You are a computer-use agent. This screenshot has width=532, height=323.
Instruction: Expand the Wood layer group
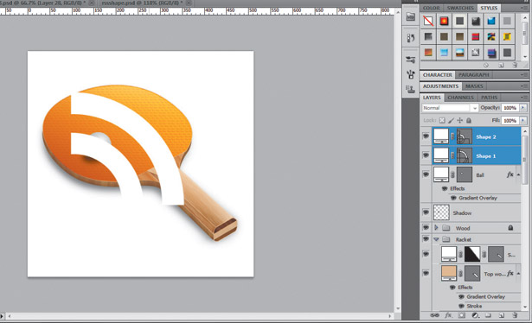tap(436, 227)
